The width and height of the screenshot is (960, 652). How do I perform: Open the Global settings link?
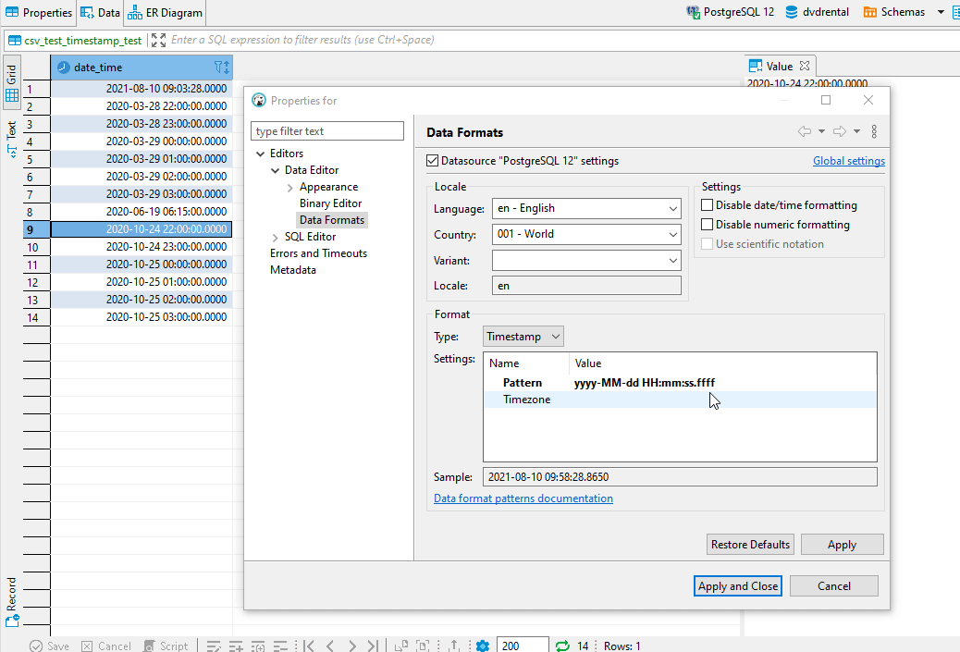(x=848, y=159)
